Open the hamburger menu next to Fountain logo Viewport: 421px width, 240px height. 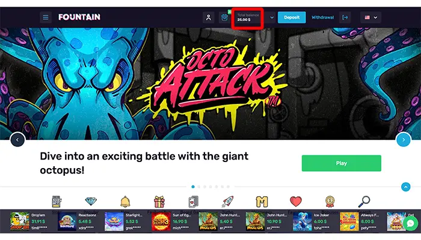tap(46, 17)
